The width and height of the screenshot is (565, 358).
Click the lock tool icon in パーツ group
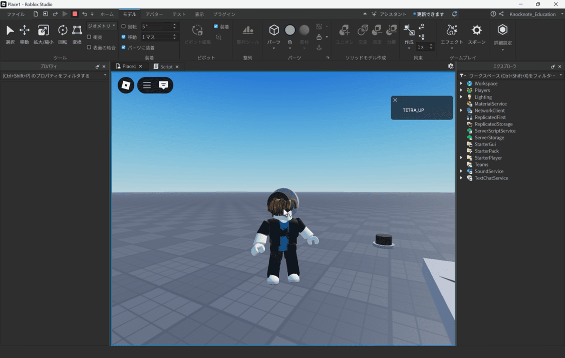click(x=319, y=37)
